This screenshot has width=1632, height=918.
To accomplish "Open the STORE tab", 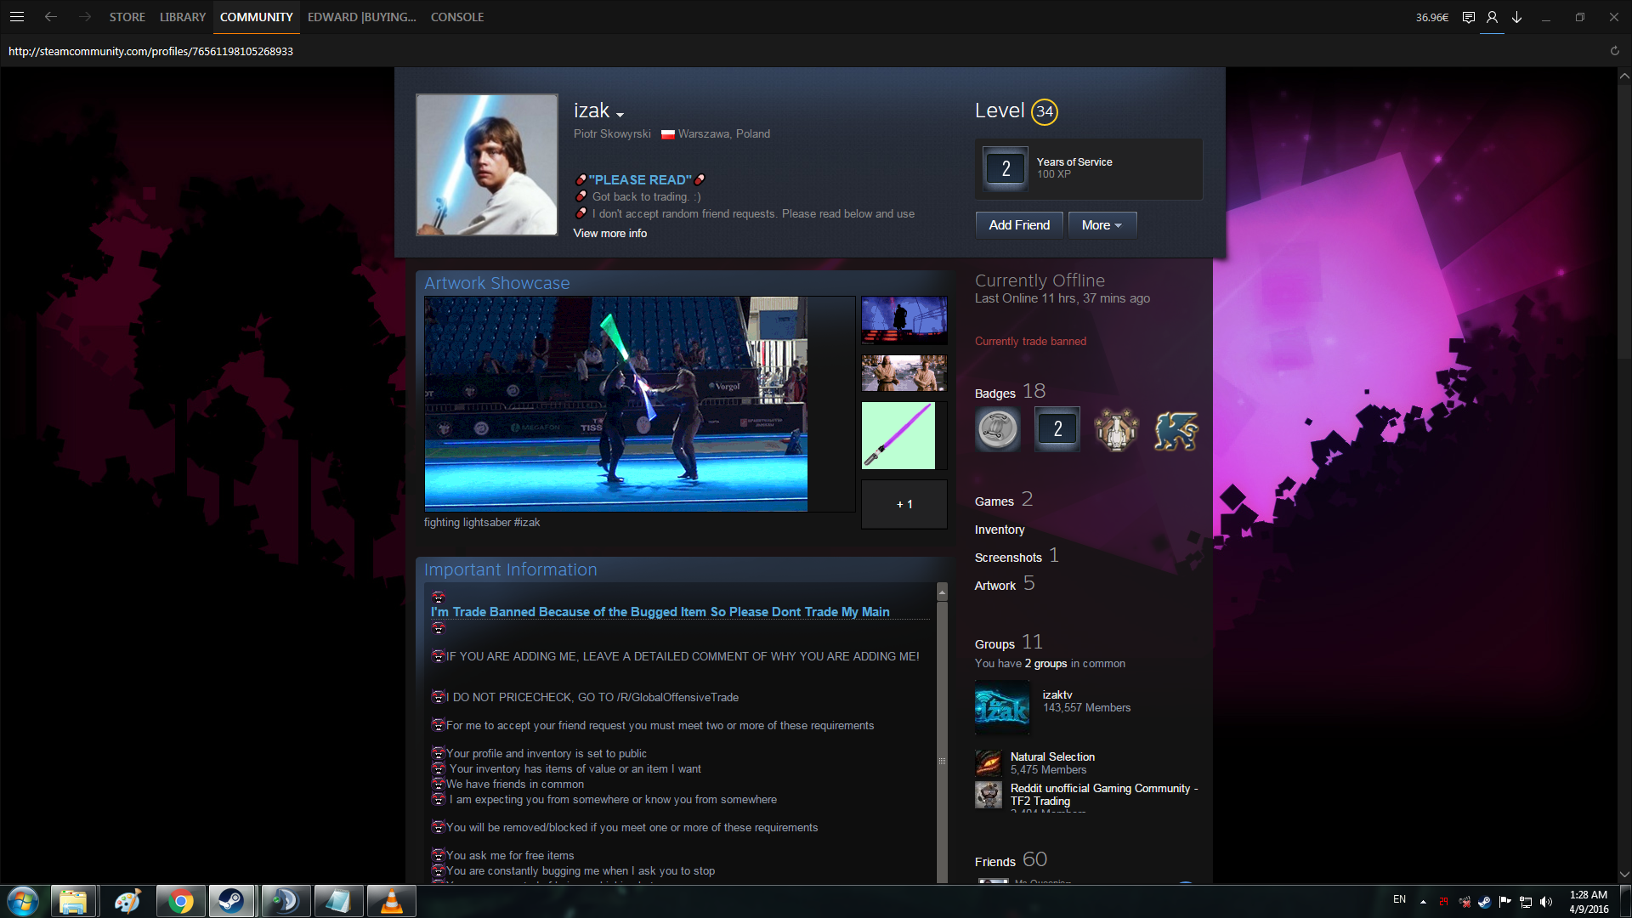I will [x=127, y=17].
